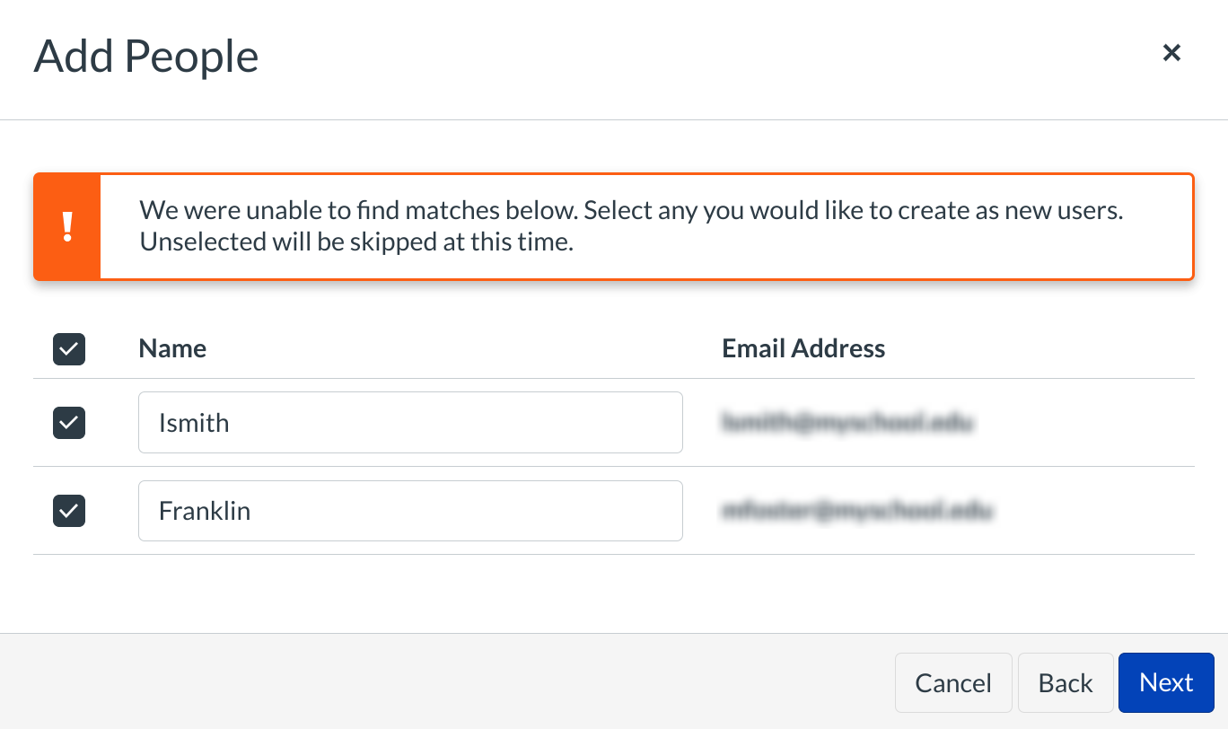Click the blurred email next to Franklin
Image resolution: width=1228 pixels, height=729 pixels.
[x=857, y=511]
